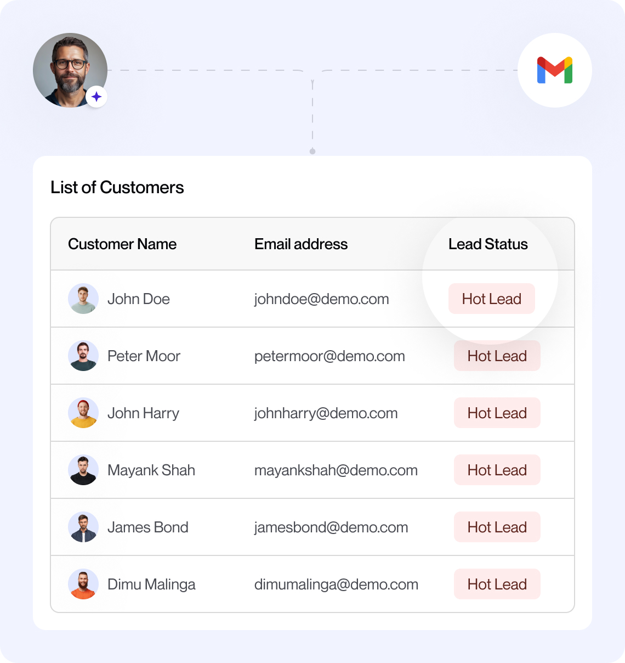
Task: Open Dimu Malinga's Hot Lead status
Action: tap(497, 584)
